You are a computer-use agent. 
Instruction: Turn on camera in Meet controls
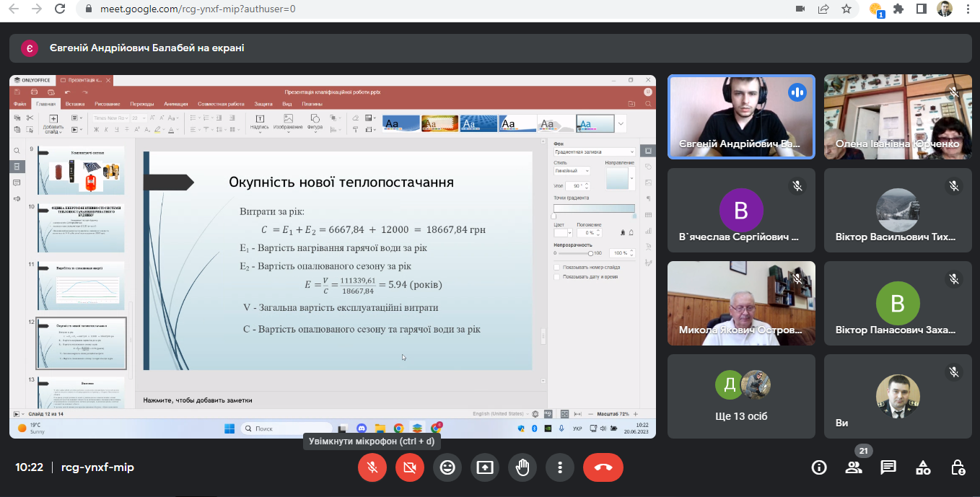click(x=410, y=467)
